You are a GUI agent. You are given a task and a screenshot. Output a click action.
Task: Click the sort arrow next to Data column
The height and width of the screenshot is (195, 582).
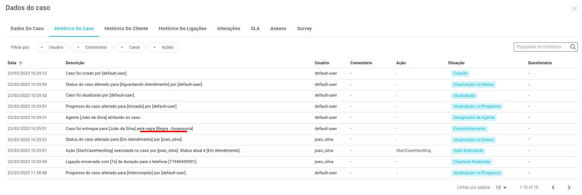[20, 63]
